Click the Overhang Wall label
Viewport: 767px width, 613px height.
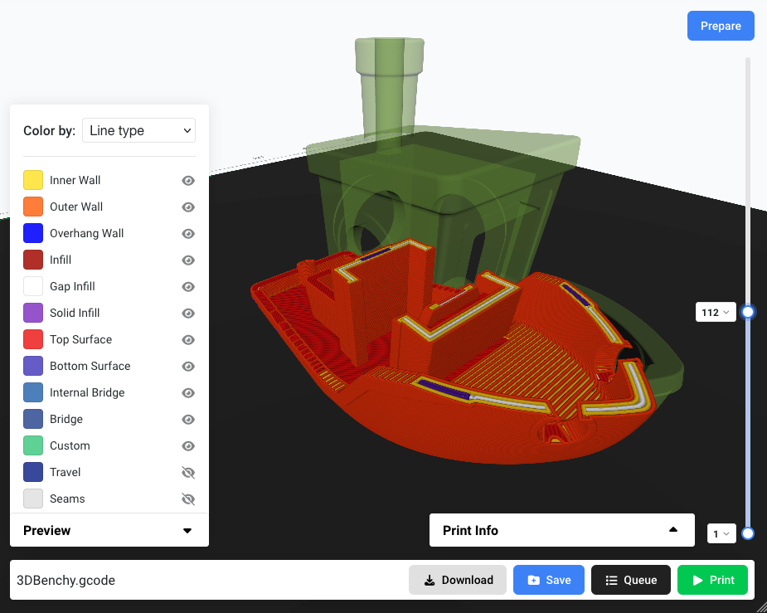(x=86, y=233)
